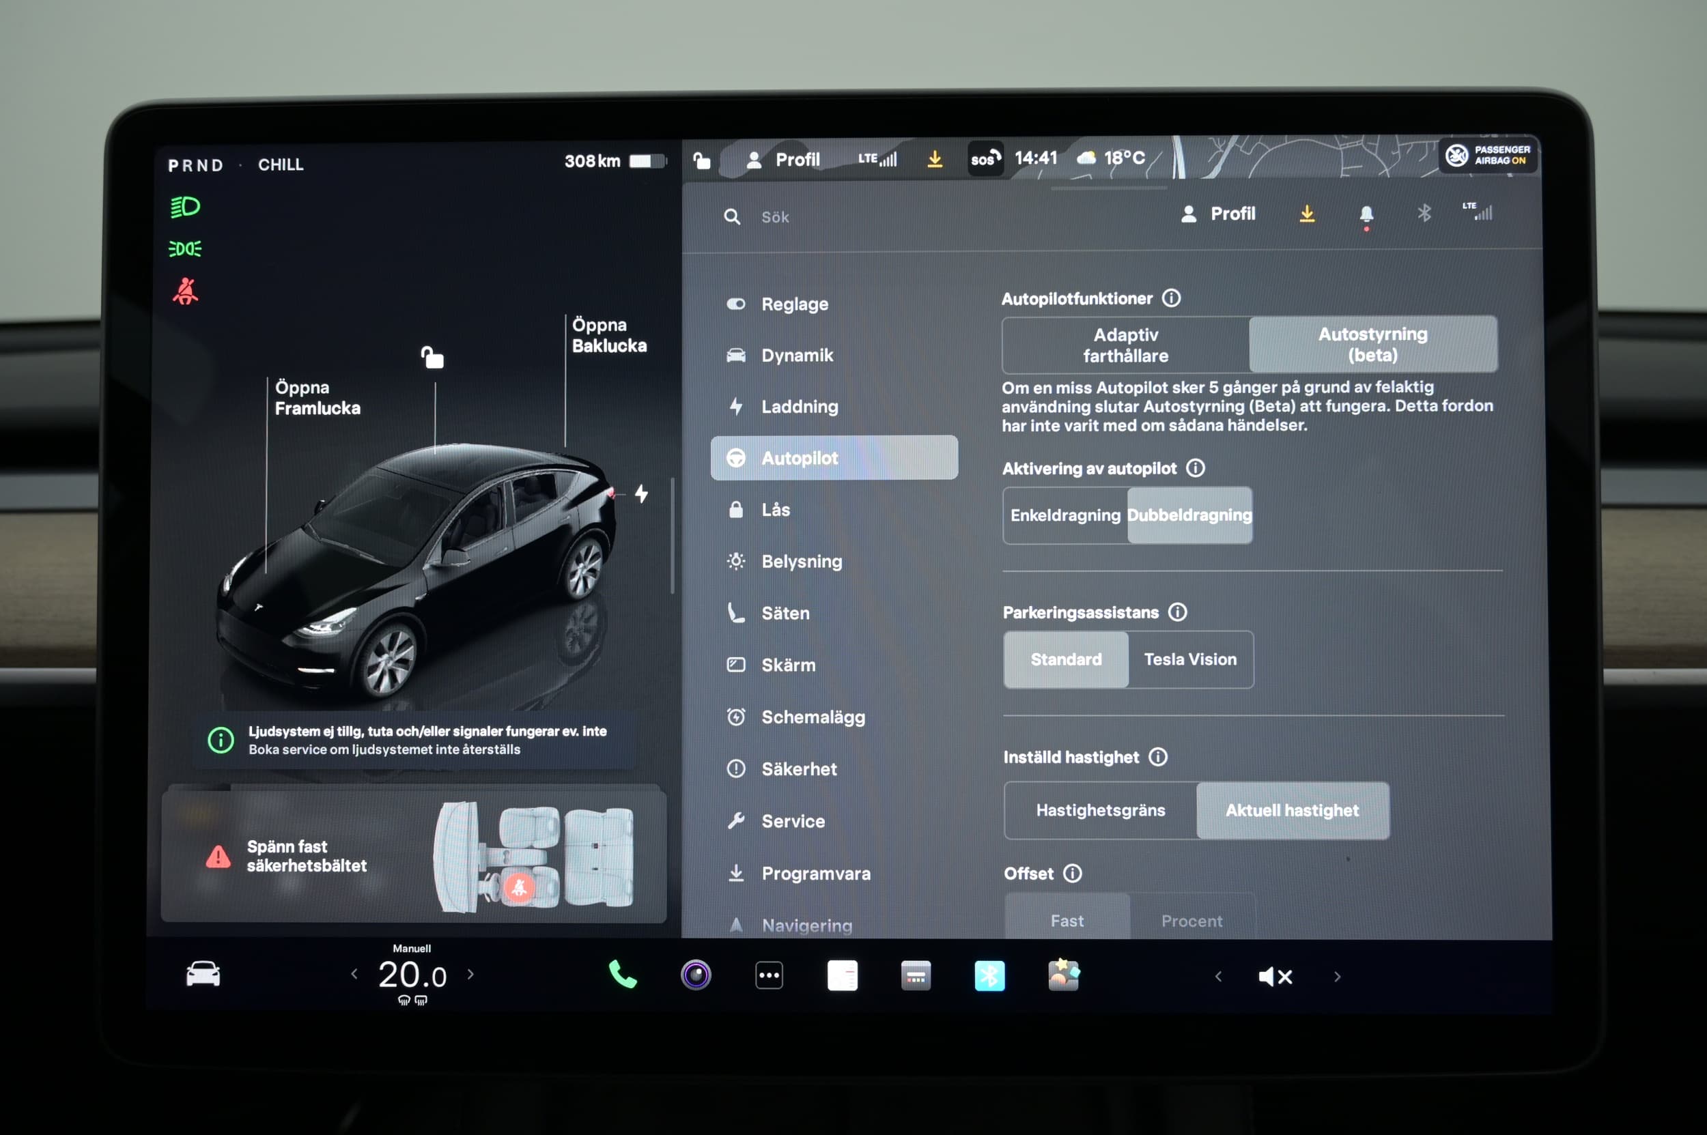The width and height of the screenshot is (1707, 1135).
Task: Select Aktuell hastighet set speed option
Action: click(x=1293, y=810)
